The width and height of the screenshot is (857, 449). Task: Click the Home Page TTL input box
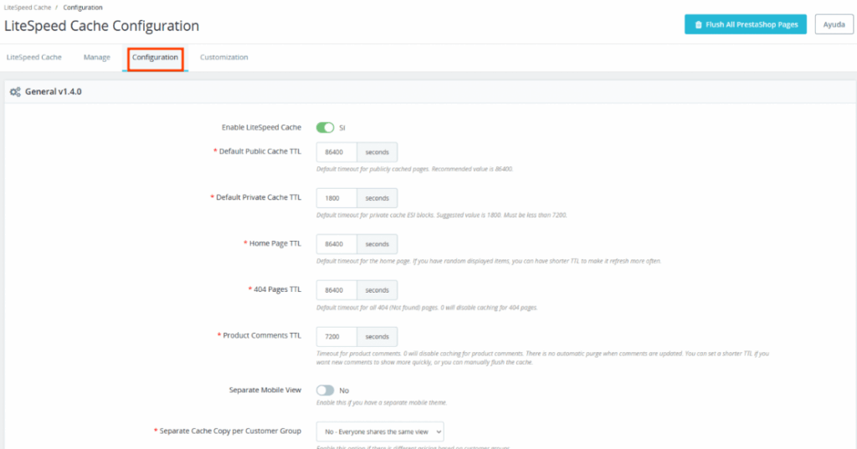[x=336, y=244]
